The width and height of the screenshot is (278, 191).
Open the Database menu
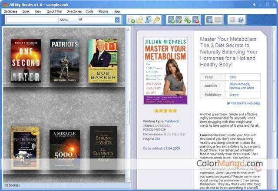[x=10, y=11]
